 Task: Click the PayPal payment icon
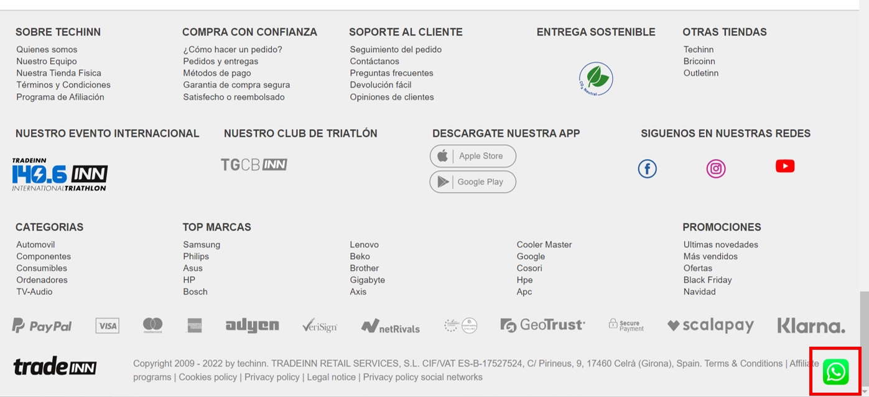point(42,325)
